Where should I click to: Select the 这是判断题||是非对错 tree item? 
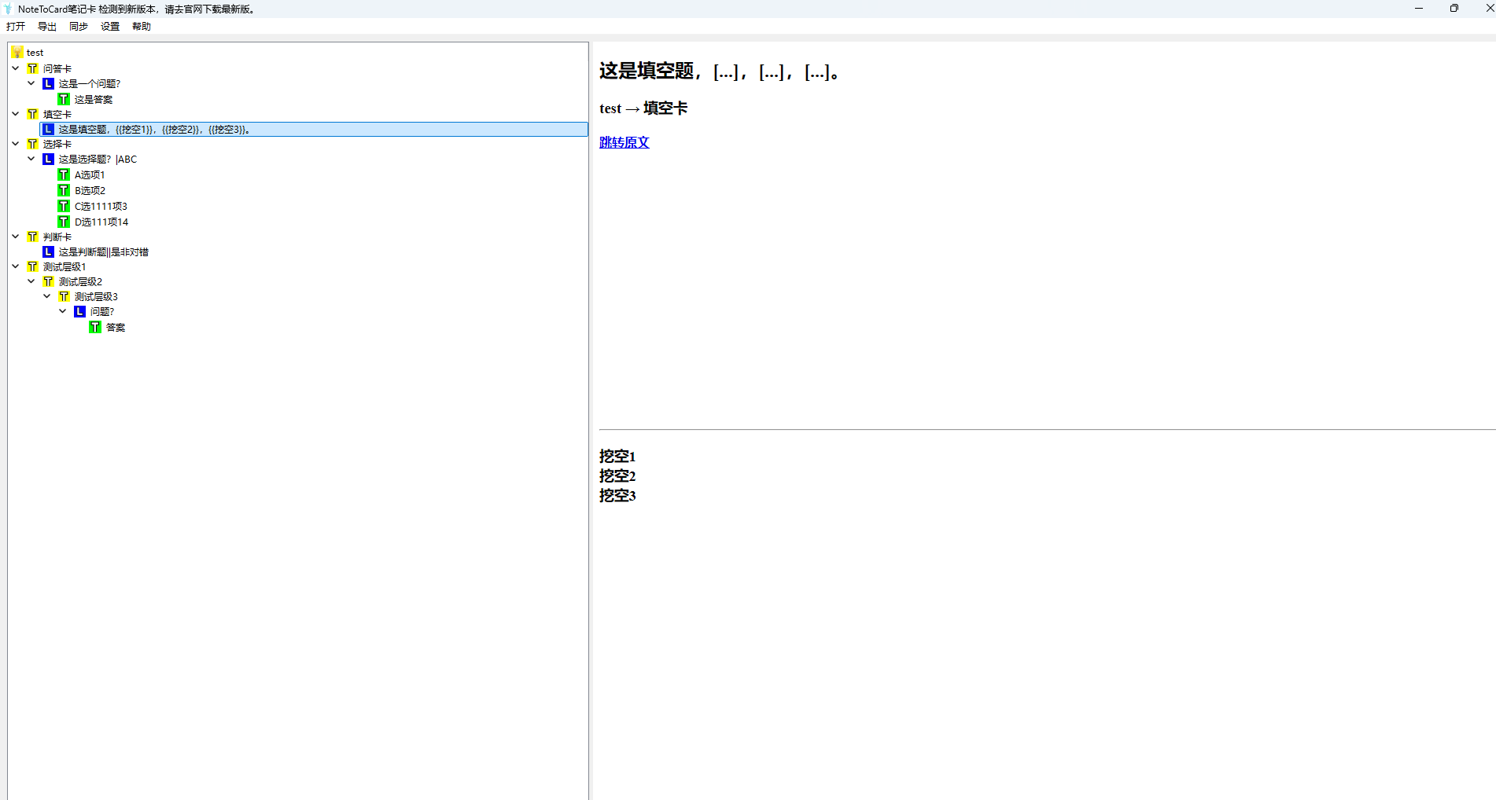104,251
